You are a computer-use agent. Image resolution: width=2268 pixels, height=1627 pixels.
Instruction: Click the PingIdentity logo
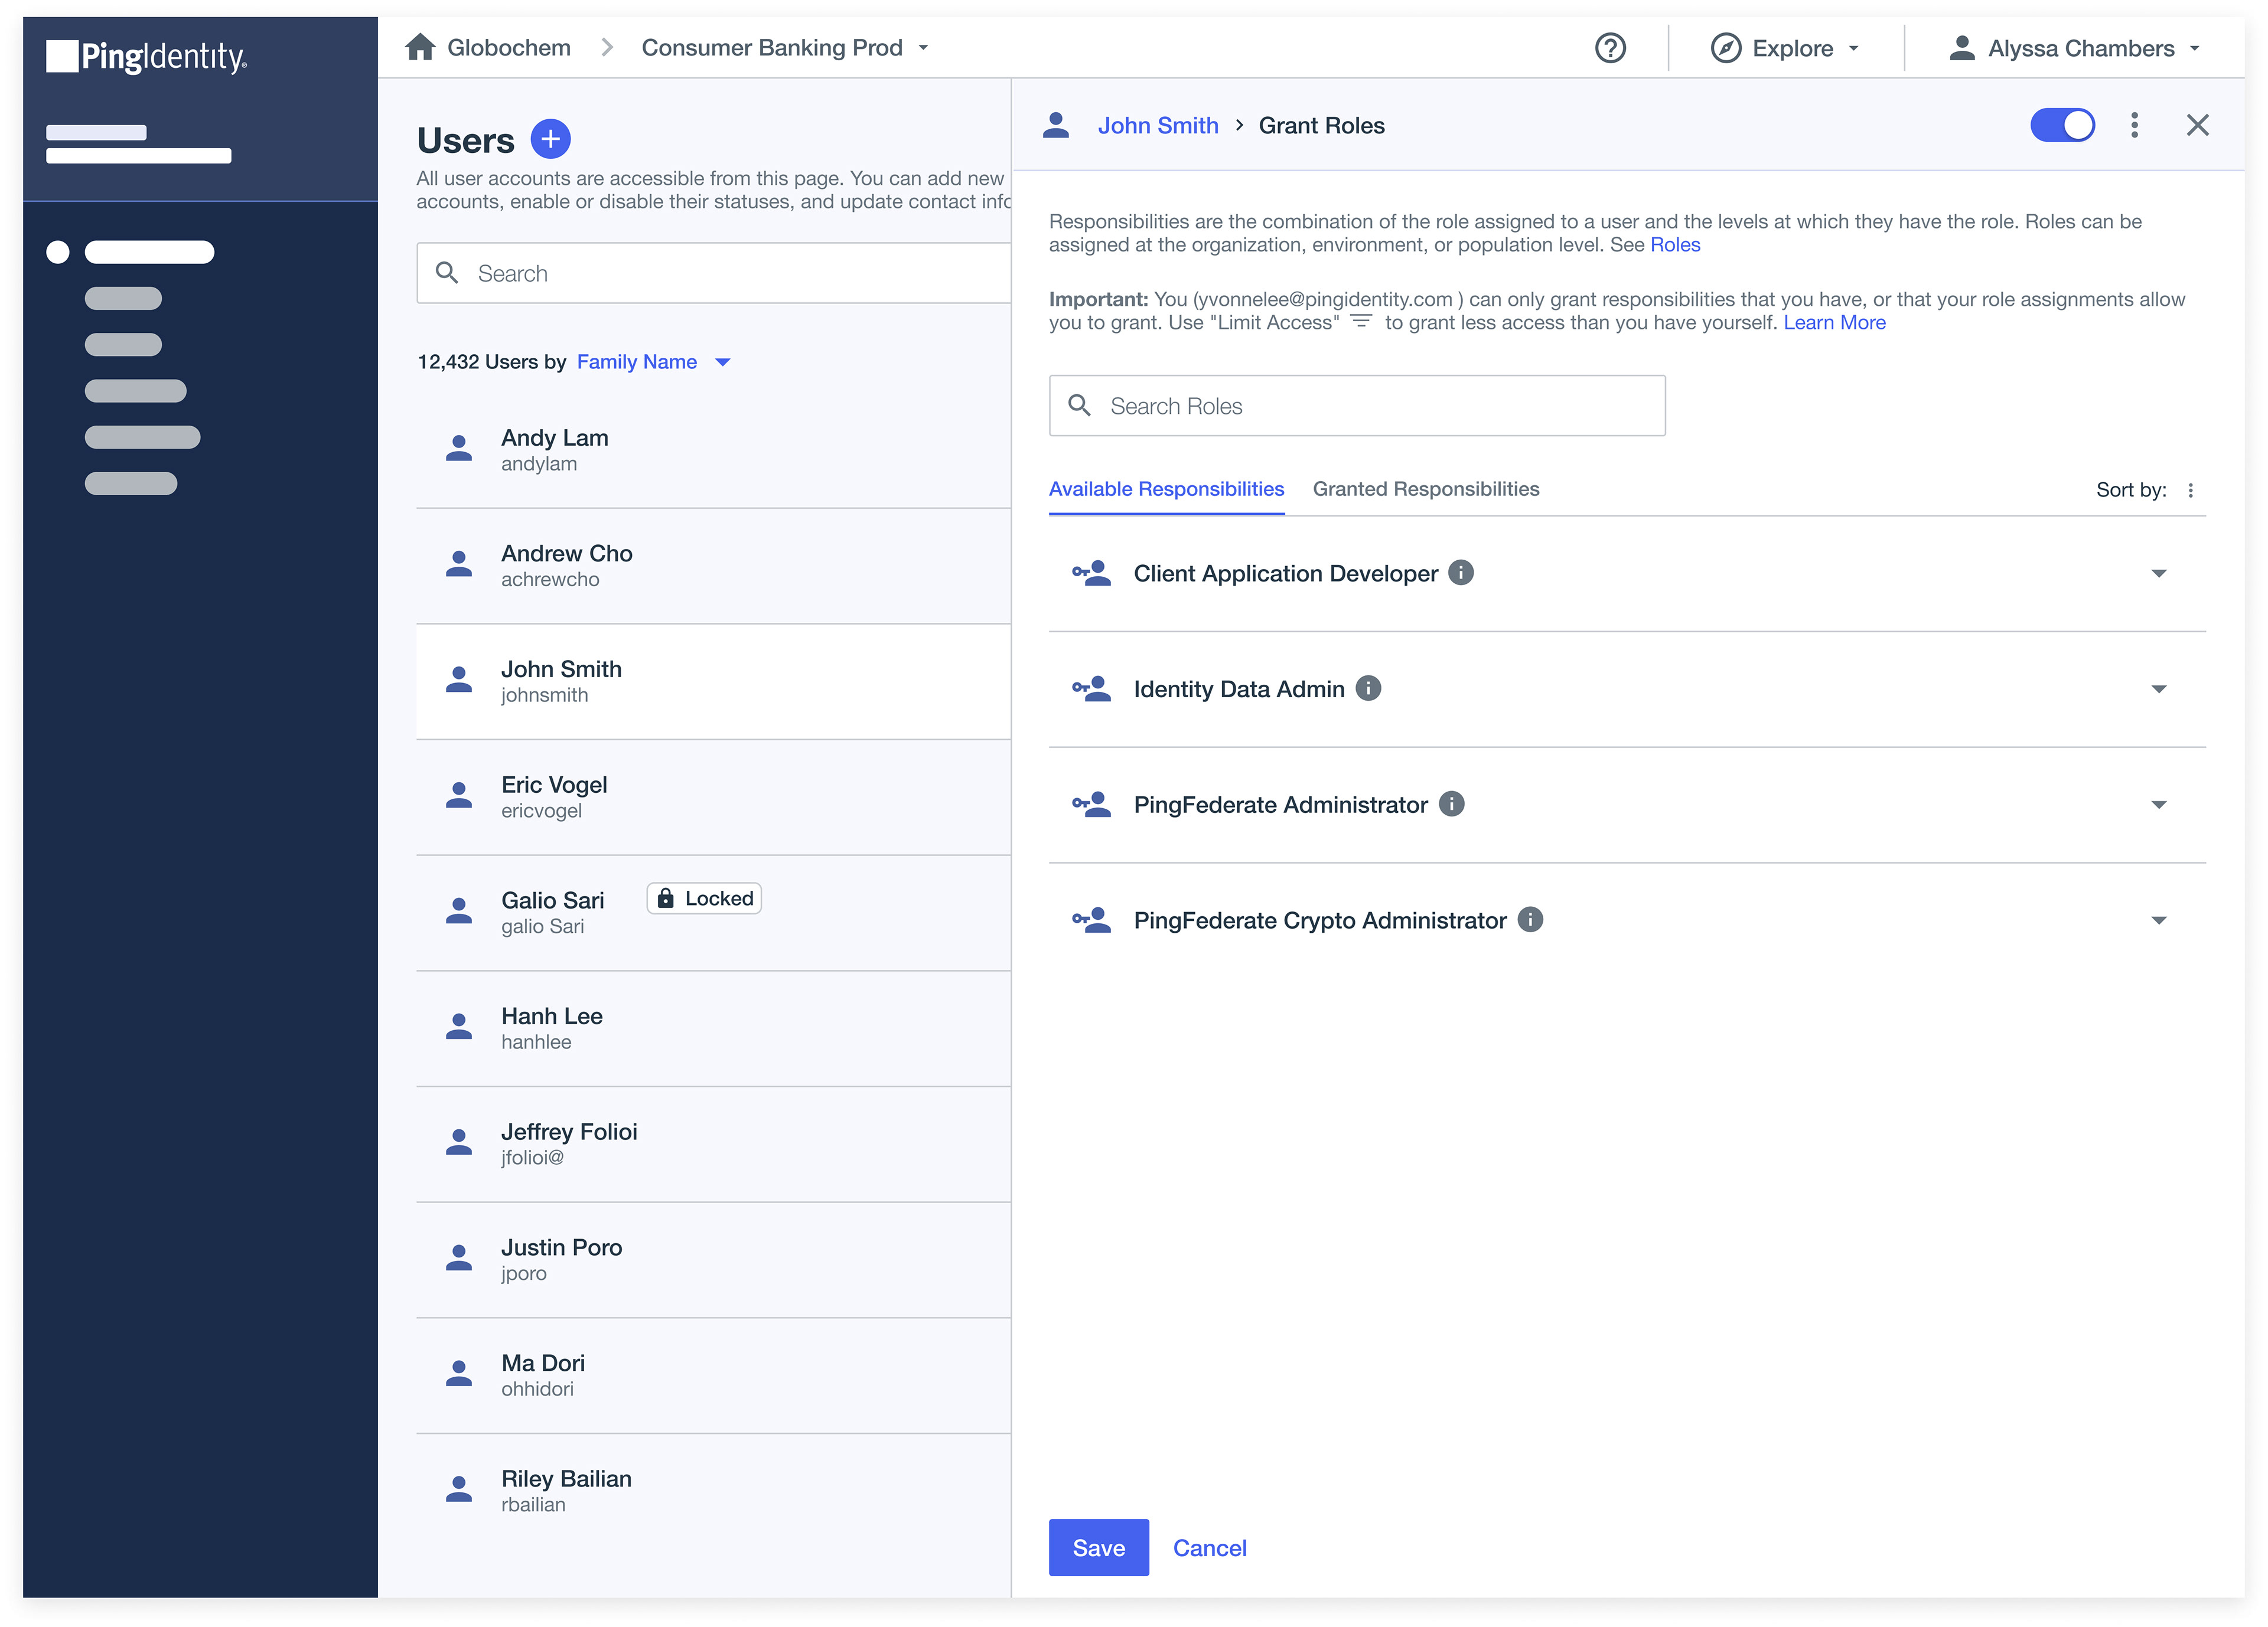coord(146,56)
